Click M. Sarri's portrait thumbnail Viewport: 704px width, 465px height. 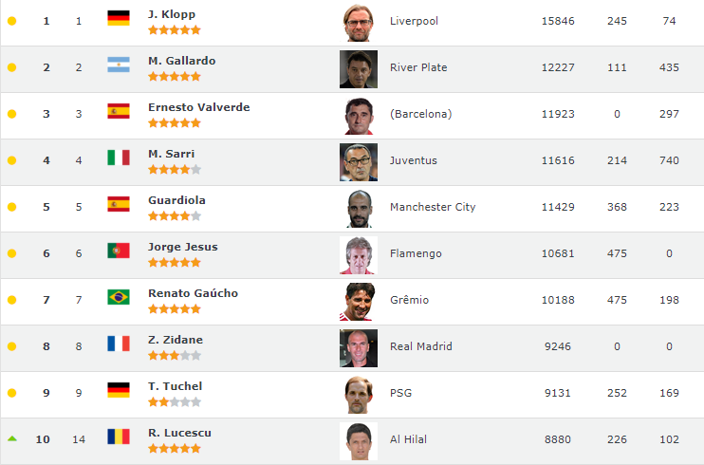tap(359, 162)
